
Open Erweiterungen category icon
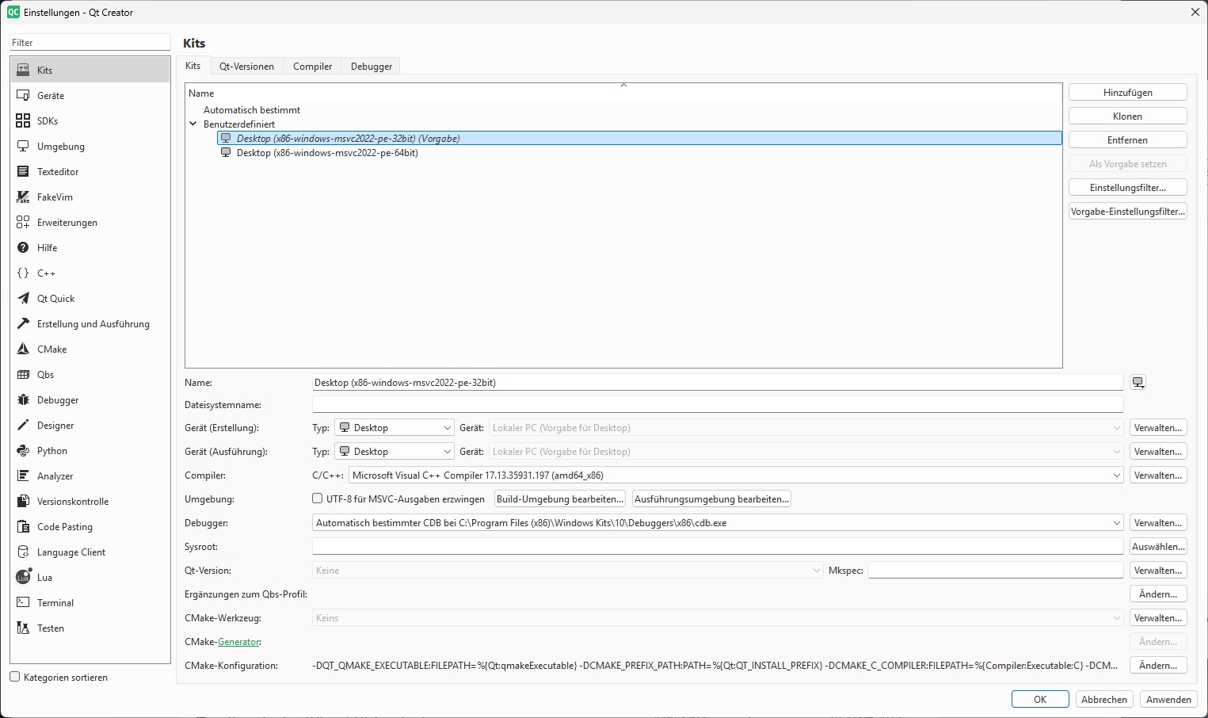[23, 222]
